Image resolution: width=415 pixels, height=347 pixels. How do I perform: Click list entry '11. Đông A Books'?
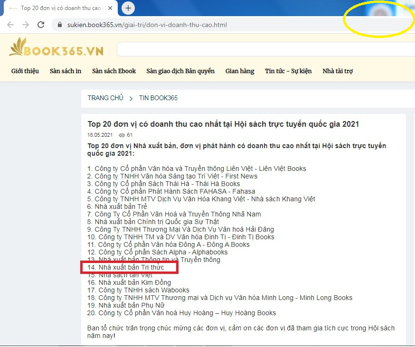(x=169, y=244)
